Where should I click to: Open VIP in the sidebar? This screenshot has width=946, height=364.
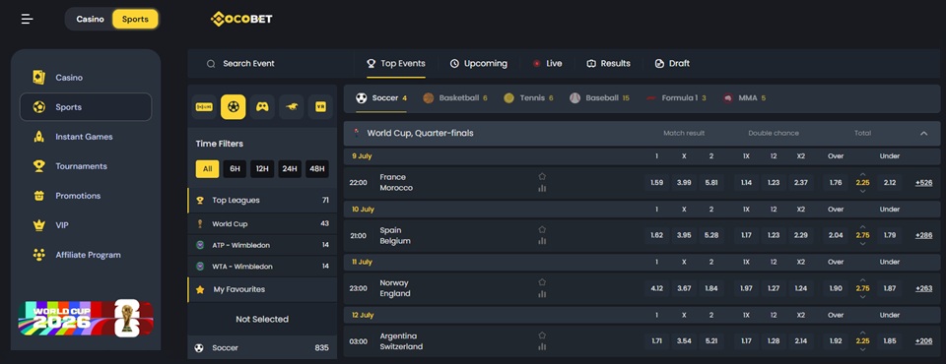pos(86,225)
